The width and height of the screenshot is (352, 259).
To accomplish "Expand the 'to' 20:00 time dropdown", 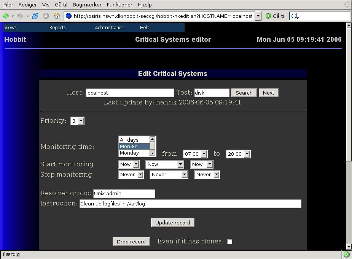I will pos(238,154).
